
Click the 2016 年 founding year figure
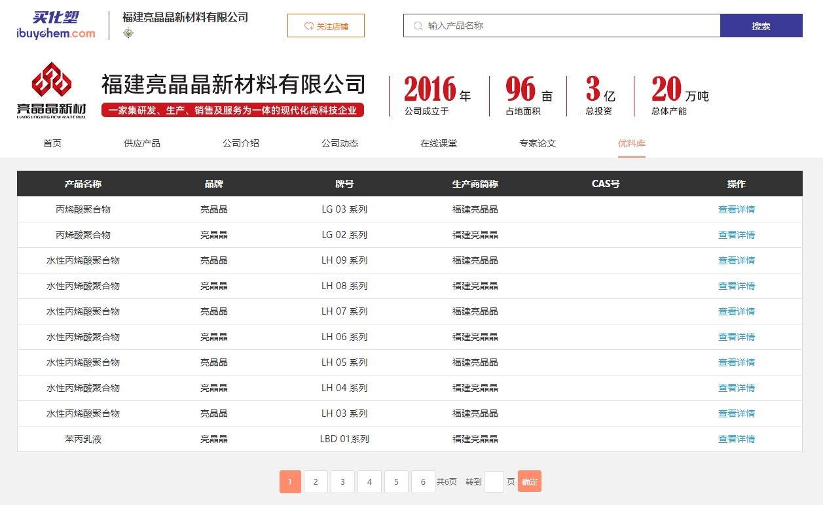coord(437,89)
